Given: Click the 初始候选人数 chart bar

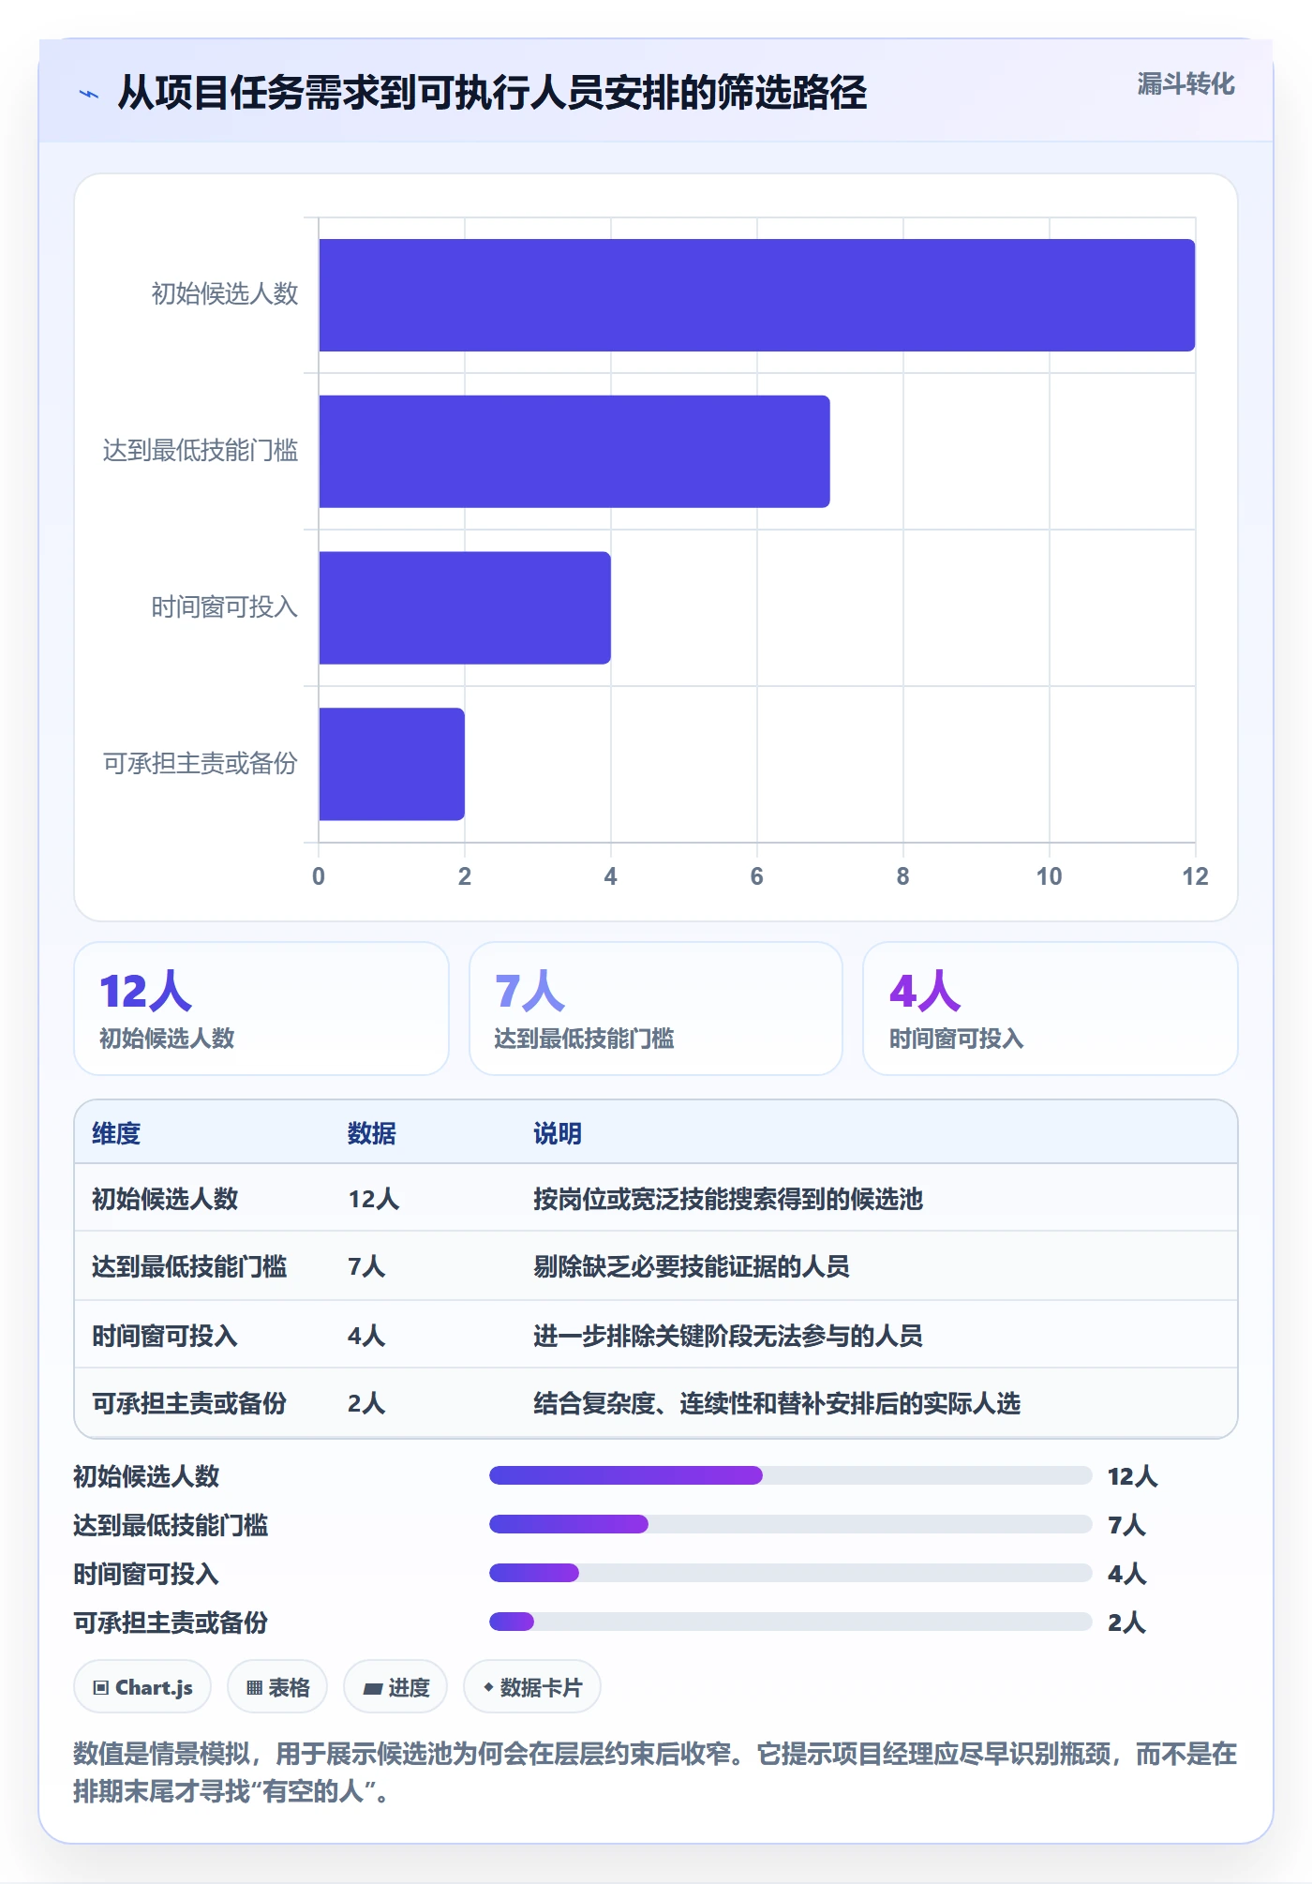Looking at the screenshot, I should [x=757, y=295].
